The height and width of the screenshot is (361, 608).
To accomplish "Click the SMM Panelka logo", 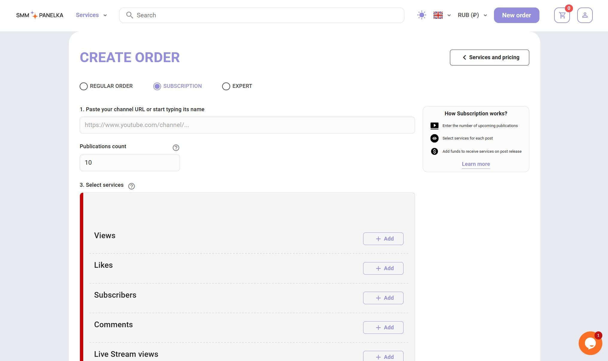I will pos(40,15).
